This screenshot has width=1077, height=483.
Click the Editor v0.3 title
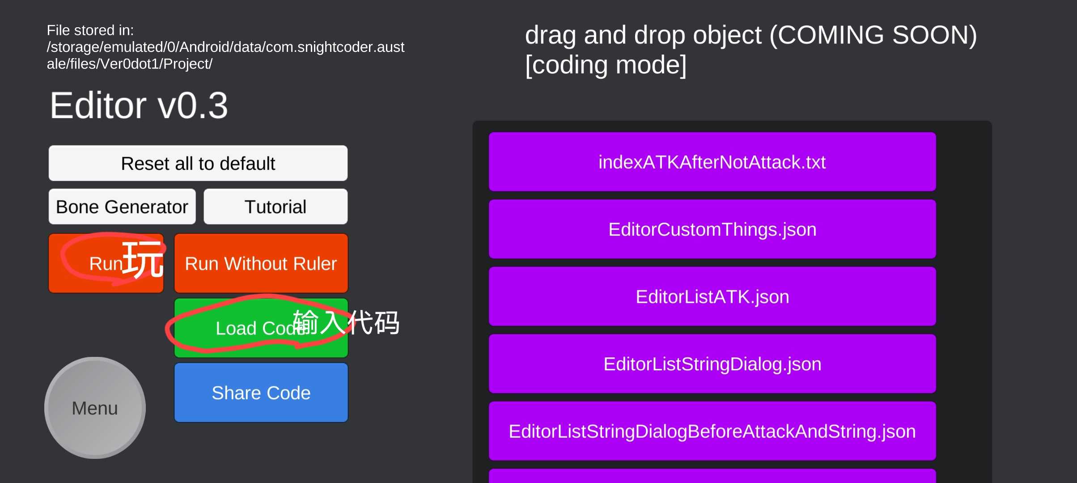pos(139,106)
